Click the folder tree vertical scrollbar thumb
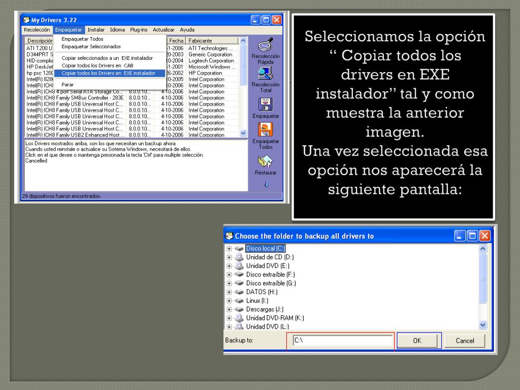 coord(483,279)
